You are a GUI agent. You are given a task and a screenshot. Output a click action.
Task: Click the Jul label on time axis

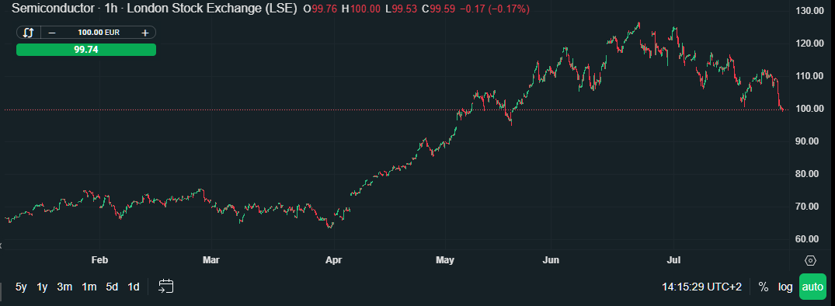[x=674, y=260]
